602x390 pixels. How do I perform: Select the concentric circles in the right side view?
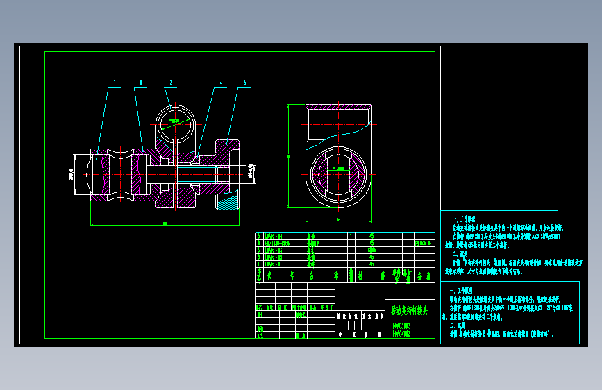(338, 175)
